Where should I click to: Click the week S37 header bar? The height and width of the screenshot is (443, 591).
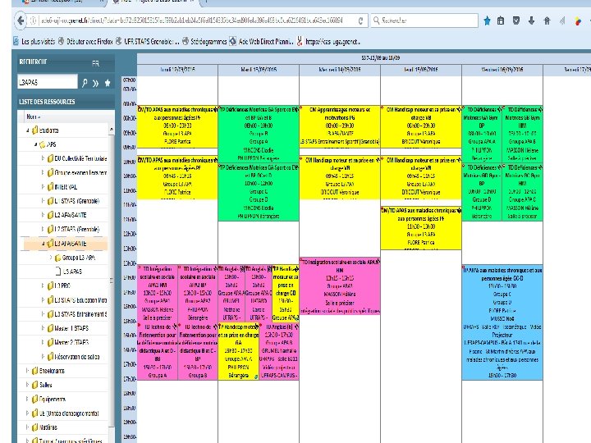pos(381,58)
